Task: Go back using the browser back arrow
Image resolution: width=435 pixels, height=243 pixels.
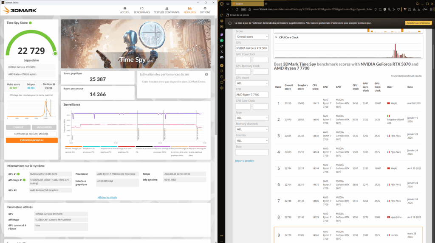Action: click(x=228, y=9)
